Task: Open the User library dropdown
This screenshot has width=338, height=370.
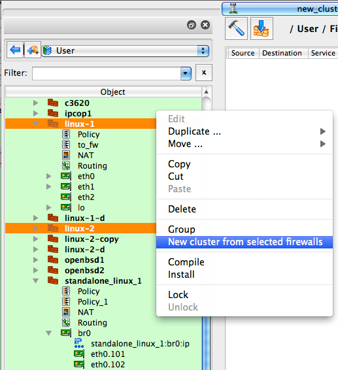Action: [x=203, y=50]
